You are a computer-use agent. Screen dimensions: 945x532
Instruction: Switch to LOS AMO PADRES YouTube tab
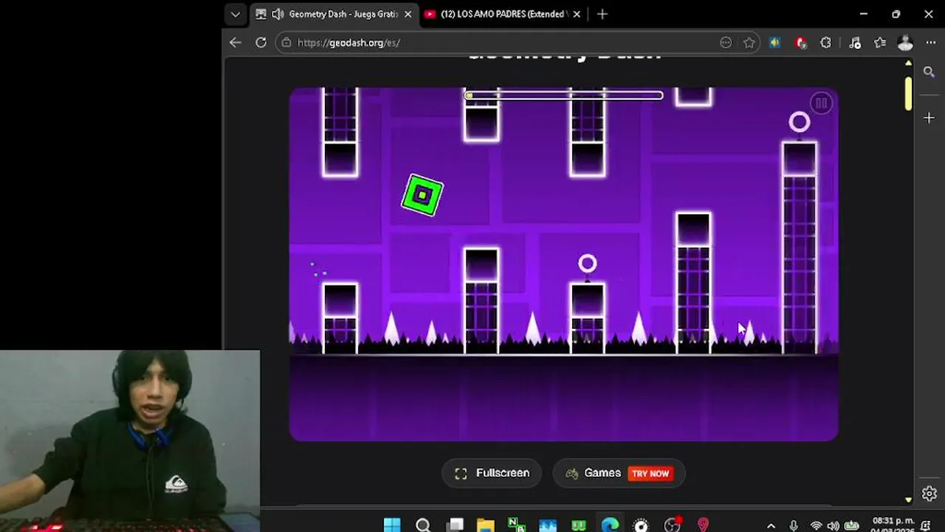click(x=503, y=14)
